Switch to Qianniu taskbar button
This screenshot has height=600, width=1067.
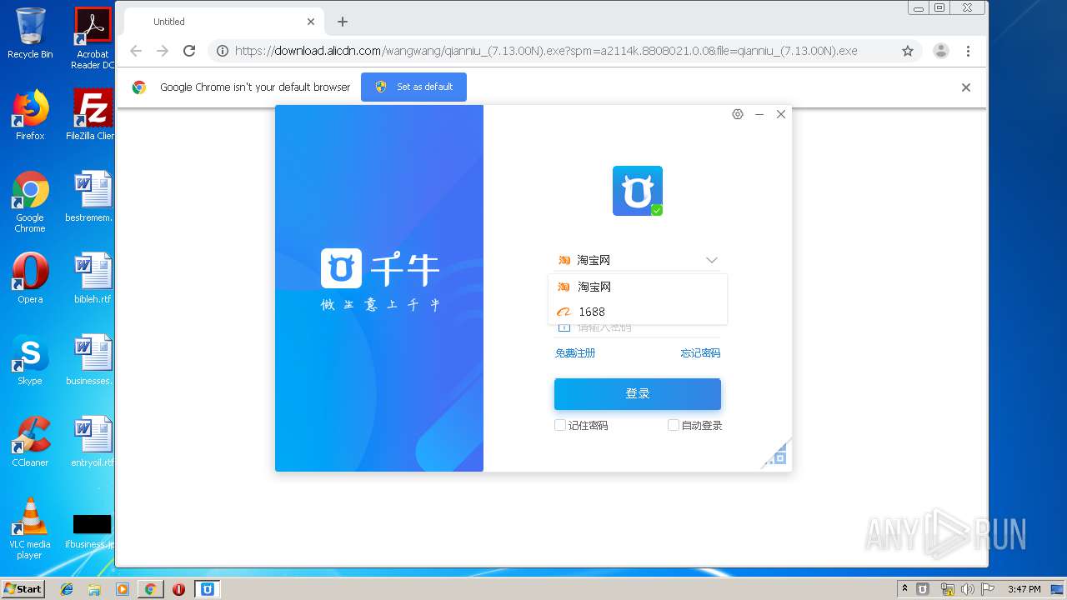(x=208, y=589)
